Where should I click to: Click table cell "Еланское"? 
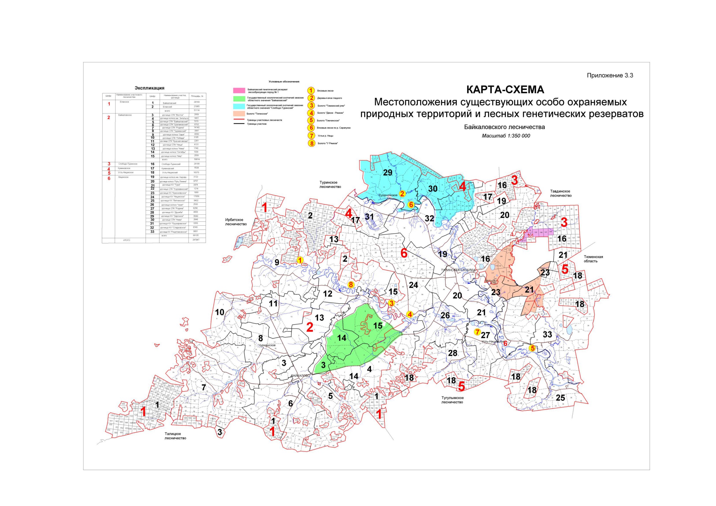click(124, 102)
